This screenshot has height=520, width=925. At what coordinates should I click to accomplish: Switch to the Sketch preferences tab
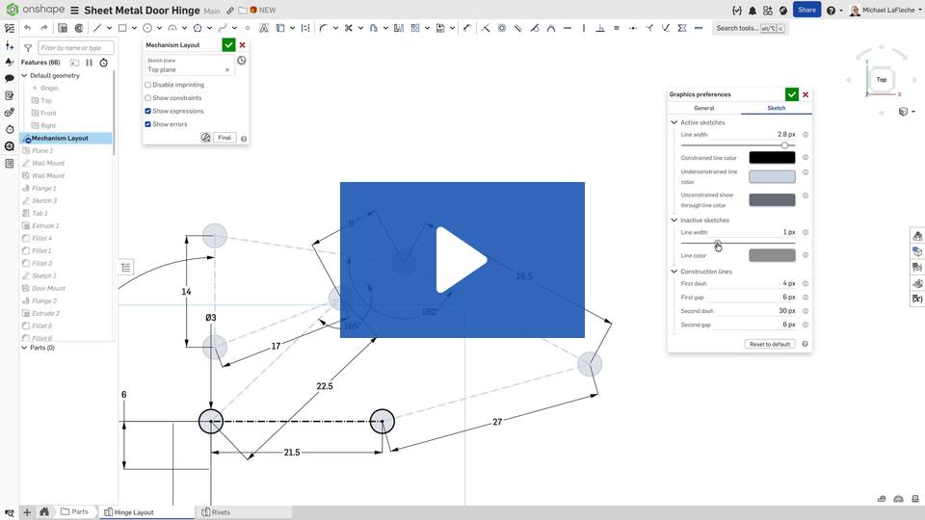[777, 108]
